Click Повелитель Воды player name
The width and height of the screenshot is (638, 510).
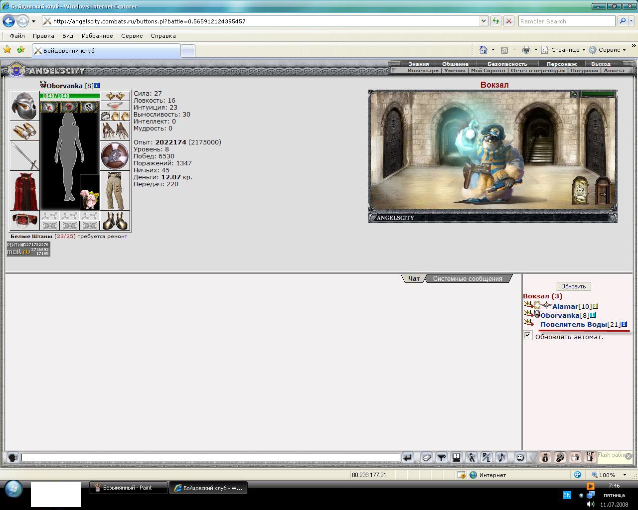click(x=573, y=324)
